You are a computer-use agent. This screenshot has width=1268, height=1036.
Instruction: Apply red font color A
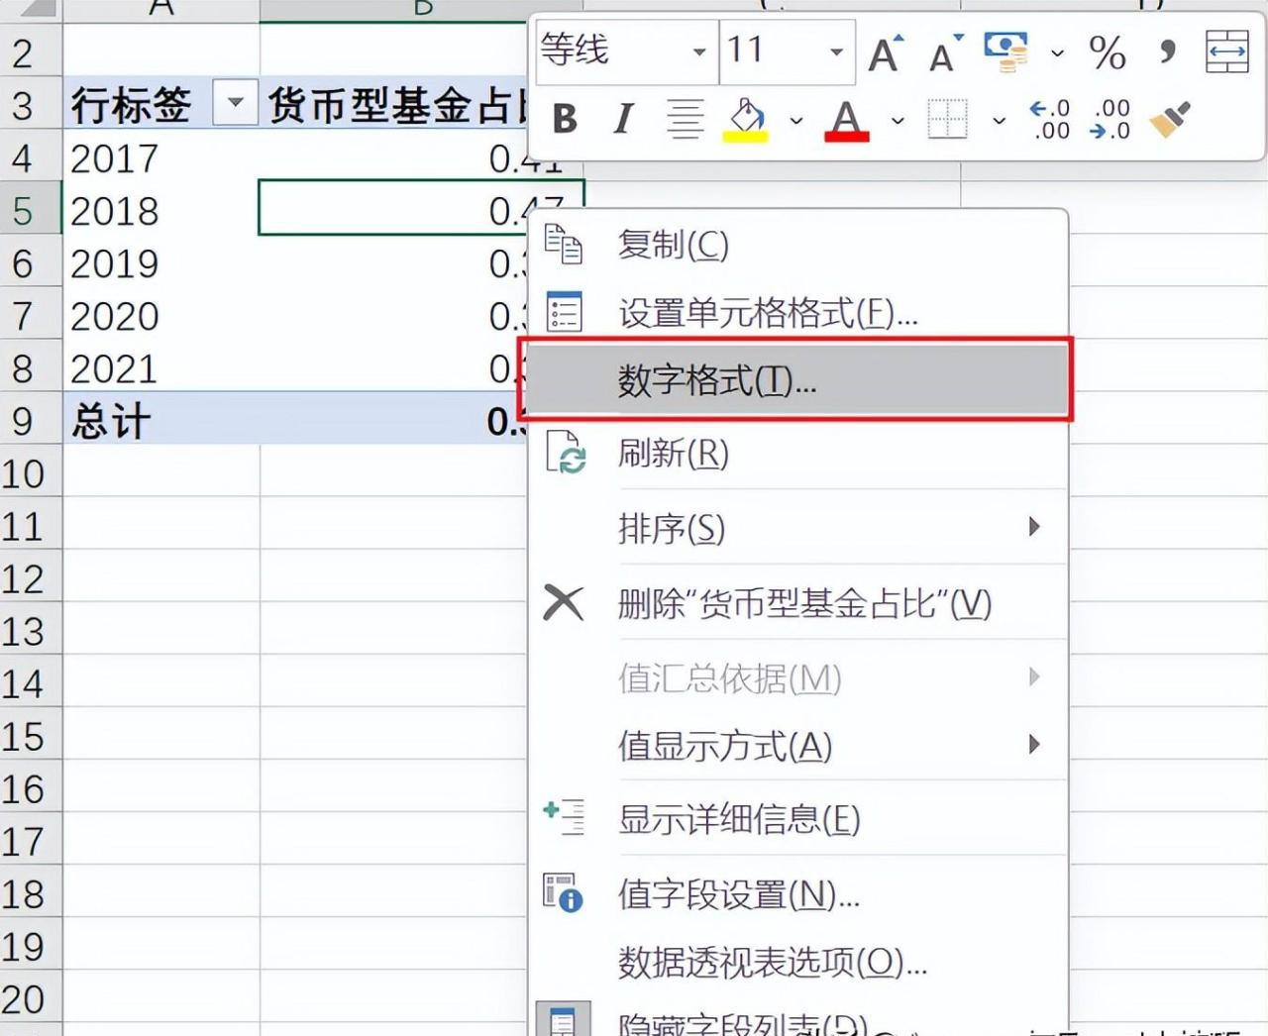846,120
